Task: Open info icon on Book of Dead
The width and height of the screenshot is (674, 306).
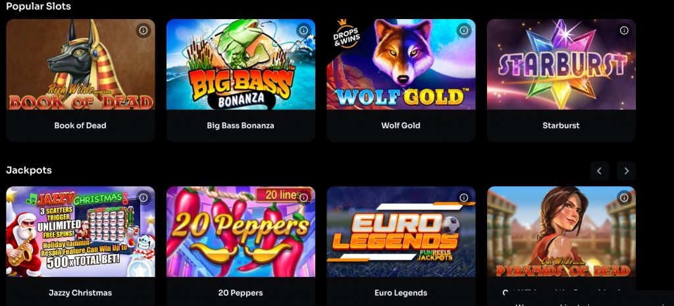Action: 143,30
